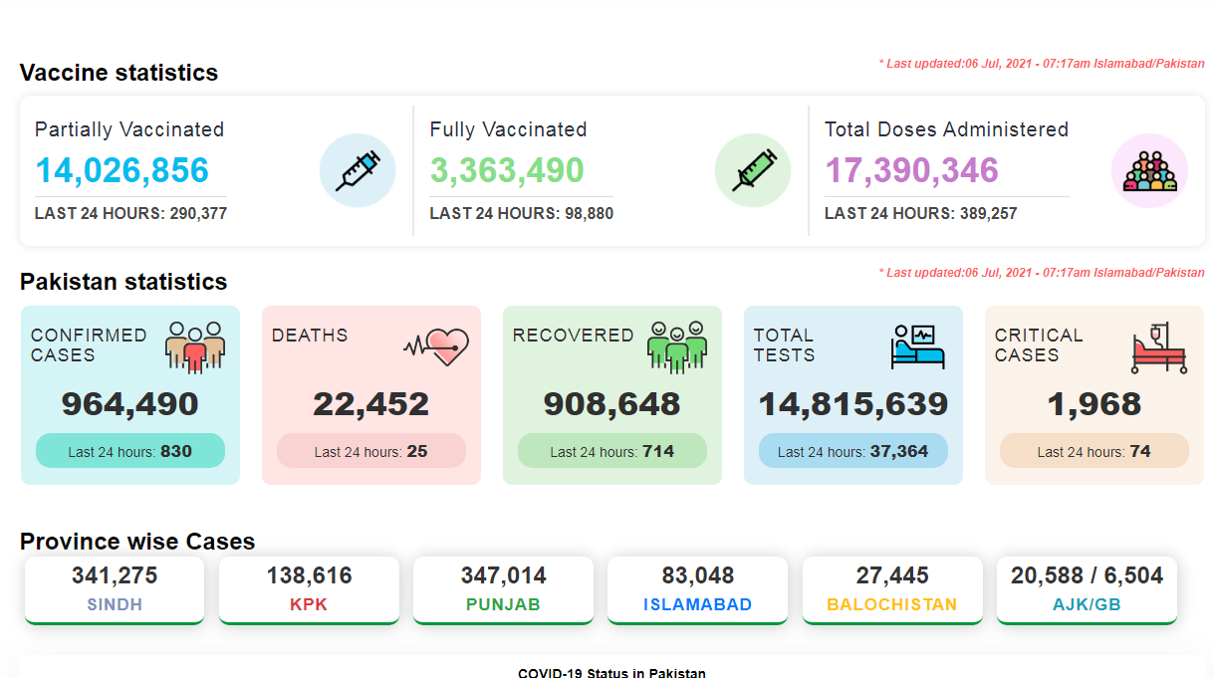Click the COVID-19 Status in Pakistan heading
Viewport: 1214px width, 678px height.
tap(611, 673)
